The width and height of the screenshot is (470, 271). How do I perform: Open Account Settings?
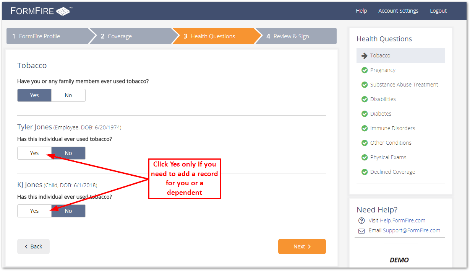point(398,11)
